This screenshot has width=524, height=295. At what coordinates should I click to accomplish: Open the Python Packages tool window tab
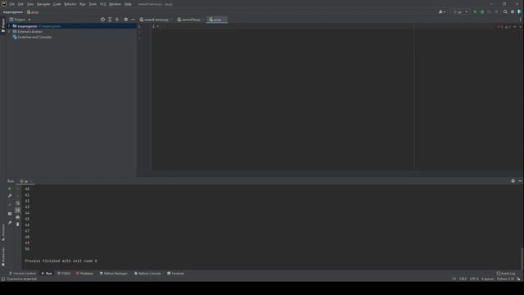(x=114, y=274)
